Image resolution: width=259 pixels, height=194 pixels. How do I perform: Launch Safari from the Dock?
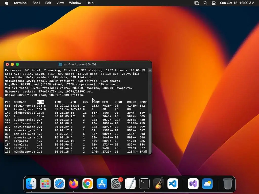point(59,184)
